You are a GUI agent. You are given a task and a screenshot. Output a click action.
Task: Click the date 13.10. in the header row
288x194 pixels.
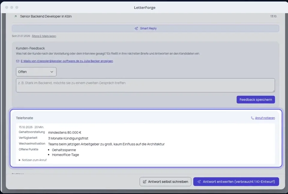(x=274, y=16)
